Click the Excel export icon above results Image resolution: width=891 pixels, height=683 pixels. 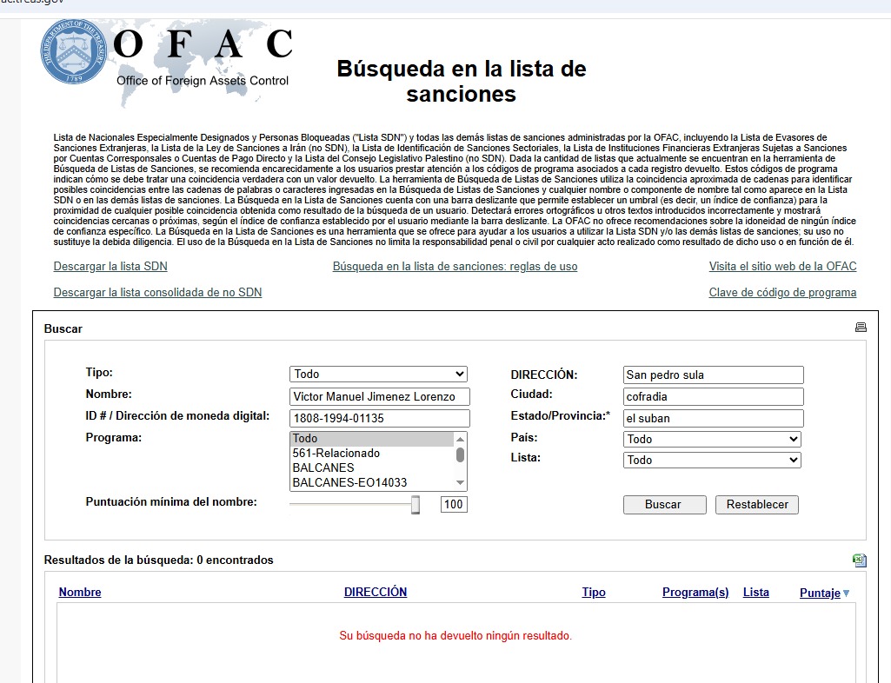[x=860, y=560]
